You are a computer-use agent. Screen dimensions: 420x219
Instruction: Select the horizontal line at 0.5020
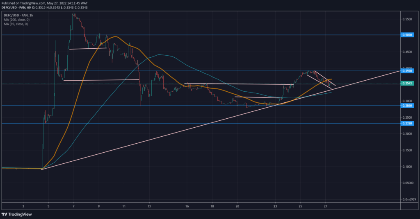click(x=201, y=35)
